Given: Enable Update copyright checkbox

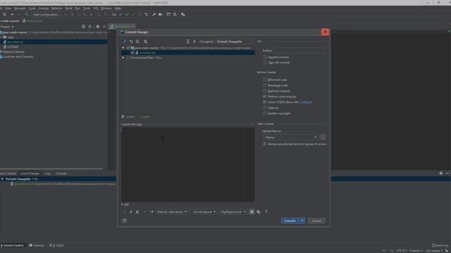Looking at the screenshot, I should (x=264, y=113).
